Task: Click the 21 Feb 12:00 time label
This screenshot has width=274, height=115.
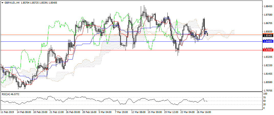Action: [x=56, y=112]
